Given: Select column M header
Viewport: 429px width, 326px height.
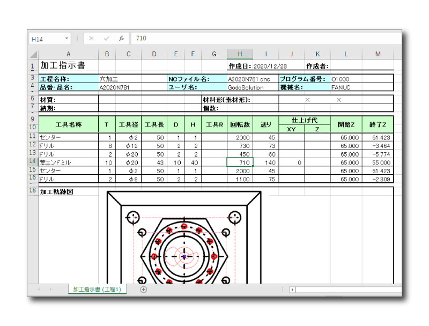Looking at the screenshot, I should click(378, 54).
